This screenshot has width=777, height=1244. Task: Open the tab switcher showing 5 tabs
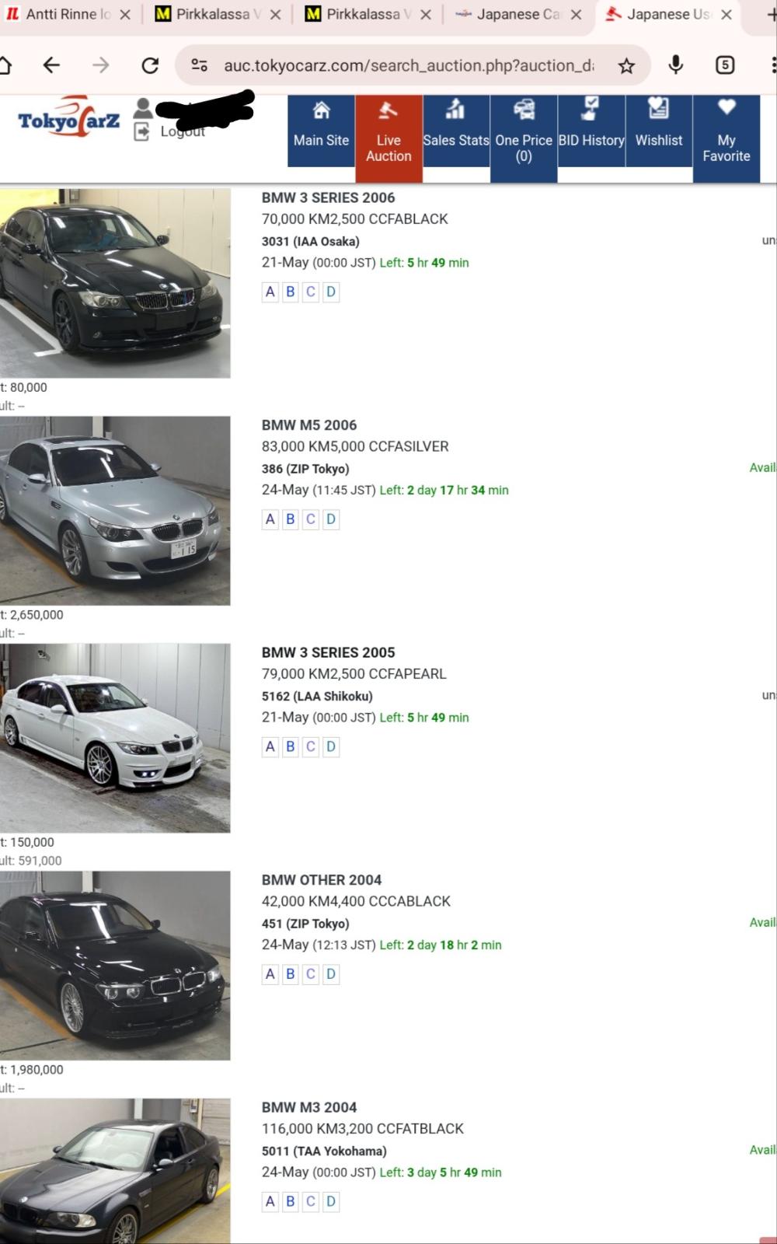725,66
